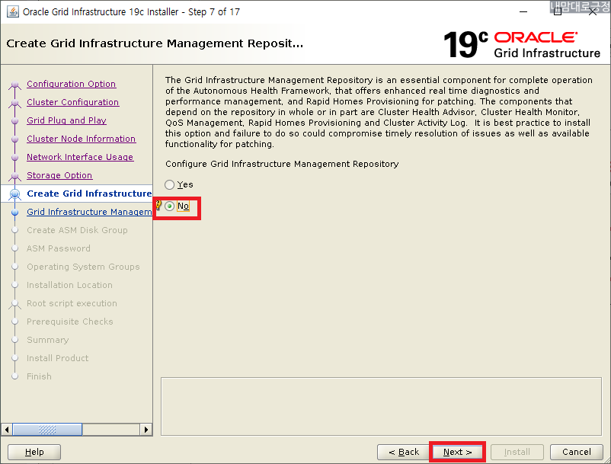The width and height of the screenshot is (611, 464).
Task: Open the Configuration Option step link
Action: tap(72, 84)
